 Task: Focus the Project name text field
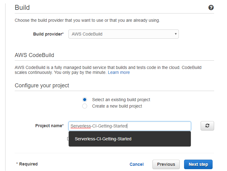coord(129,126)
